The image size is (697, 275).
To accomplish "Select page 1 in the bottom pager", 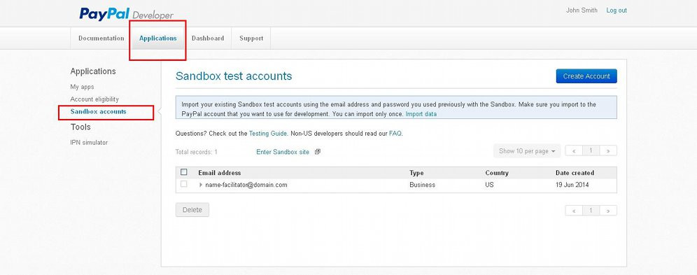I will pyautogui.click(x=591, y=211).
